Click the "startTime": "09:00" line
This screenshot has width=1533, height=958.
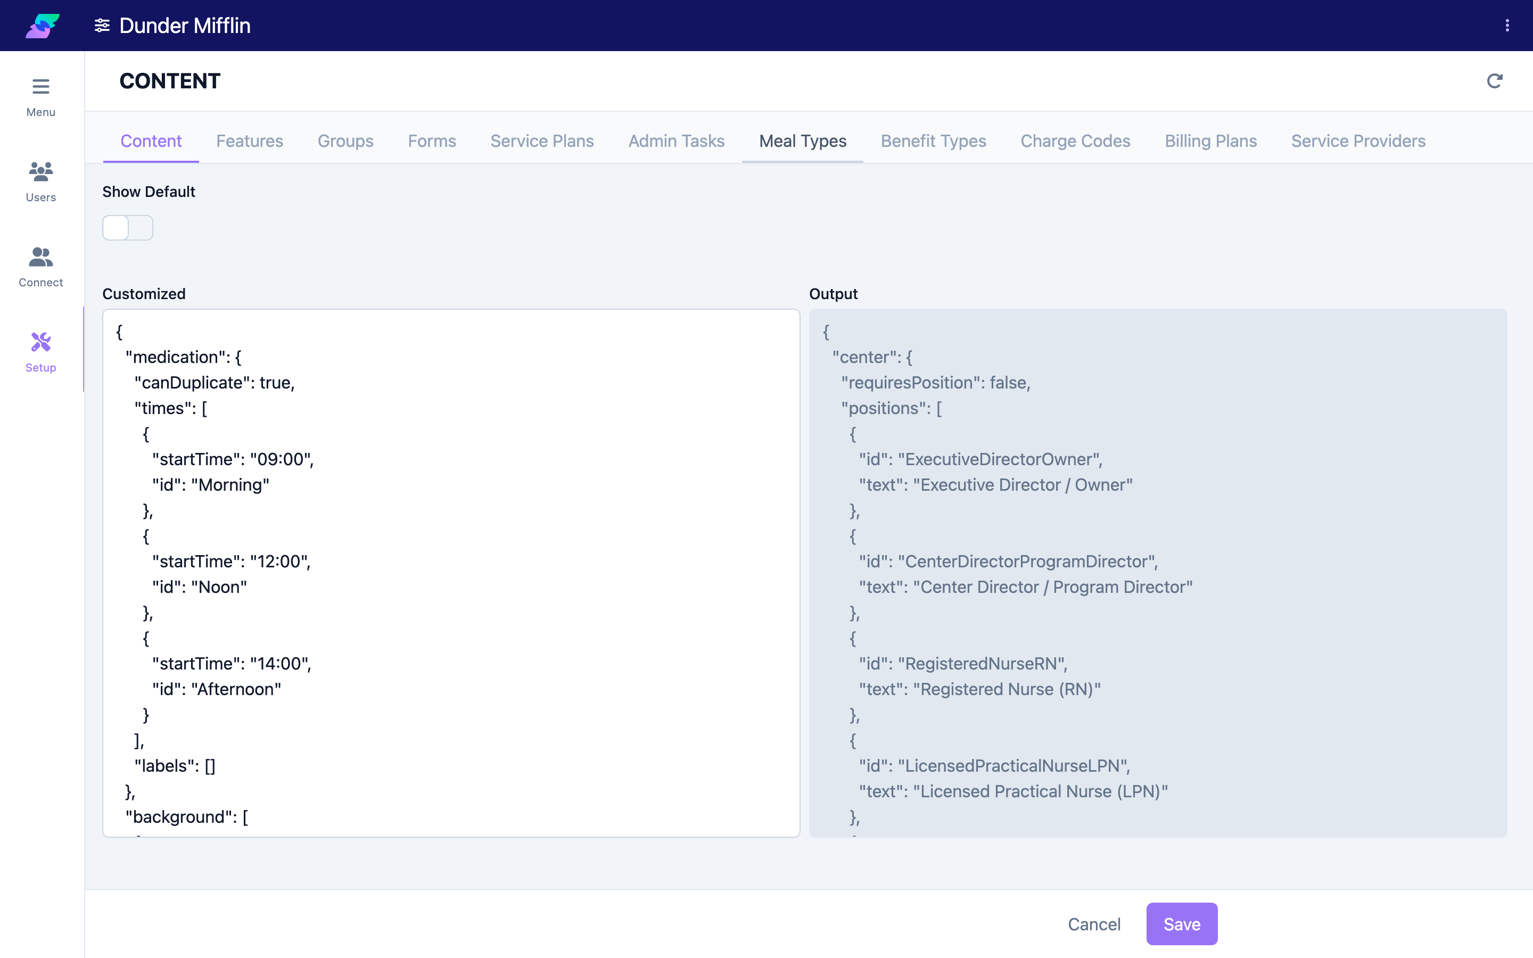tap(233, 459)
